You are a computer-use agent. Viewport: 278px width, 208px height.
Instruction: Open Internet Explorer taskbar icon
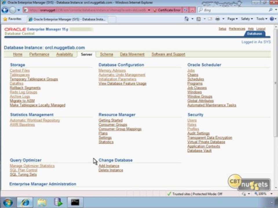[25, 202]
